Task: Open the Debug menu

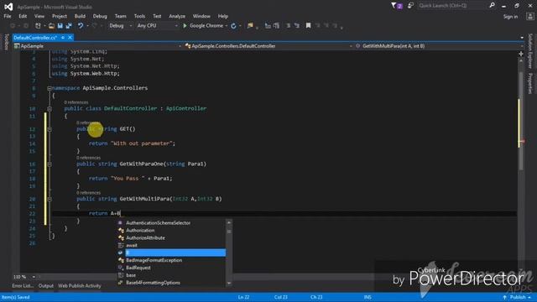Action: point(100,16)
